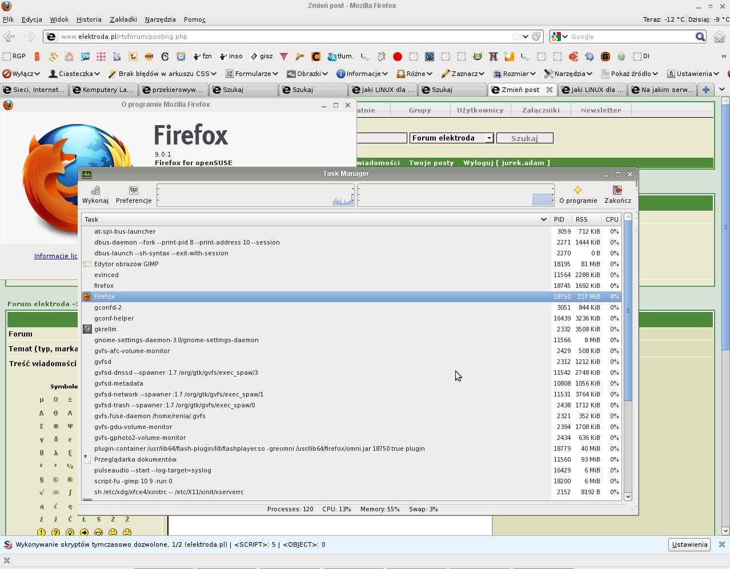Open the Informacje dropdown

point(362,74)
